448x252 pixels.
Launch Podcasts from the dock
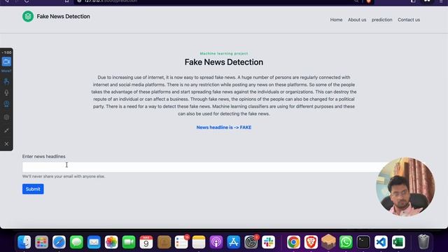point(216,242)
